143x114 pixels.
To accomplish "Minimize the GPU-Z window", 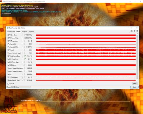I will 126,28.
